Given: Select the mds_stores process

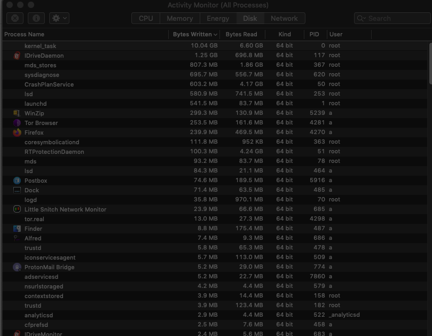Looking at the screenshot, I should [x=215, y=65].
